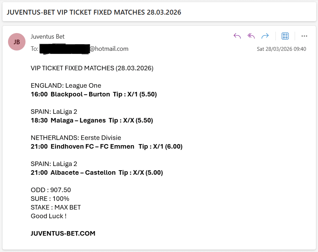Viewport: 318px width, 252px height.
Task: Click the ENGLAND: League One heading
Action: click(x=66, y=86)
